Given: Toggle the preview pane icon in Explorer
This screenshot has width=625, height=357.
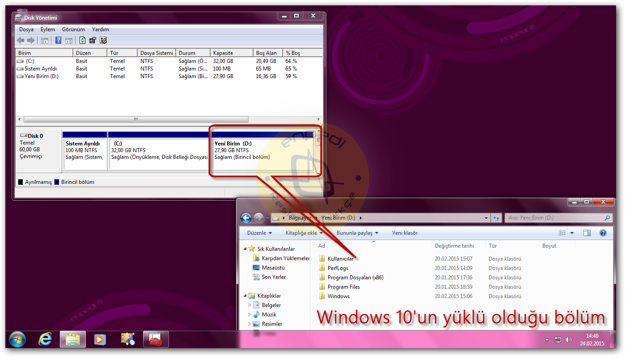Looking at the screenshot, I should (x=587, y=233).
